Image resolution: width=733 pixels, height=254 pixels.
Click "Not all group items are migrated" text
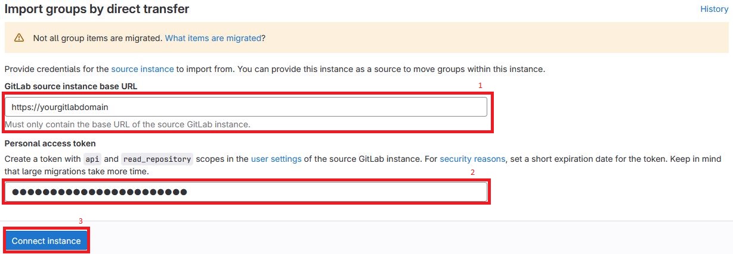98,37
